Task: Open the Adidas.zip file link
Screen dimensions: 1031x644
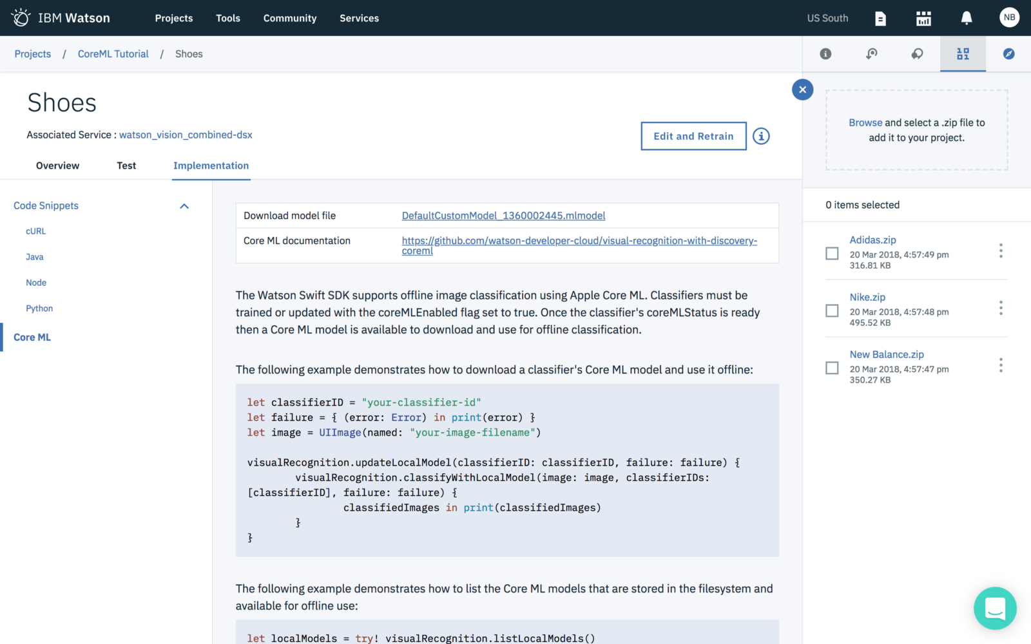Action: [x=872, y=240]
